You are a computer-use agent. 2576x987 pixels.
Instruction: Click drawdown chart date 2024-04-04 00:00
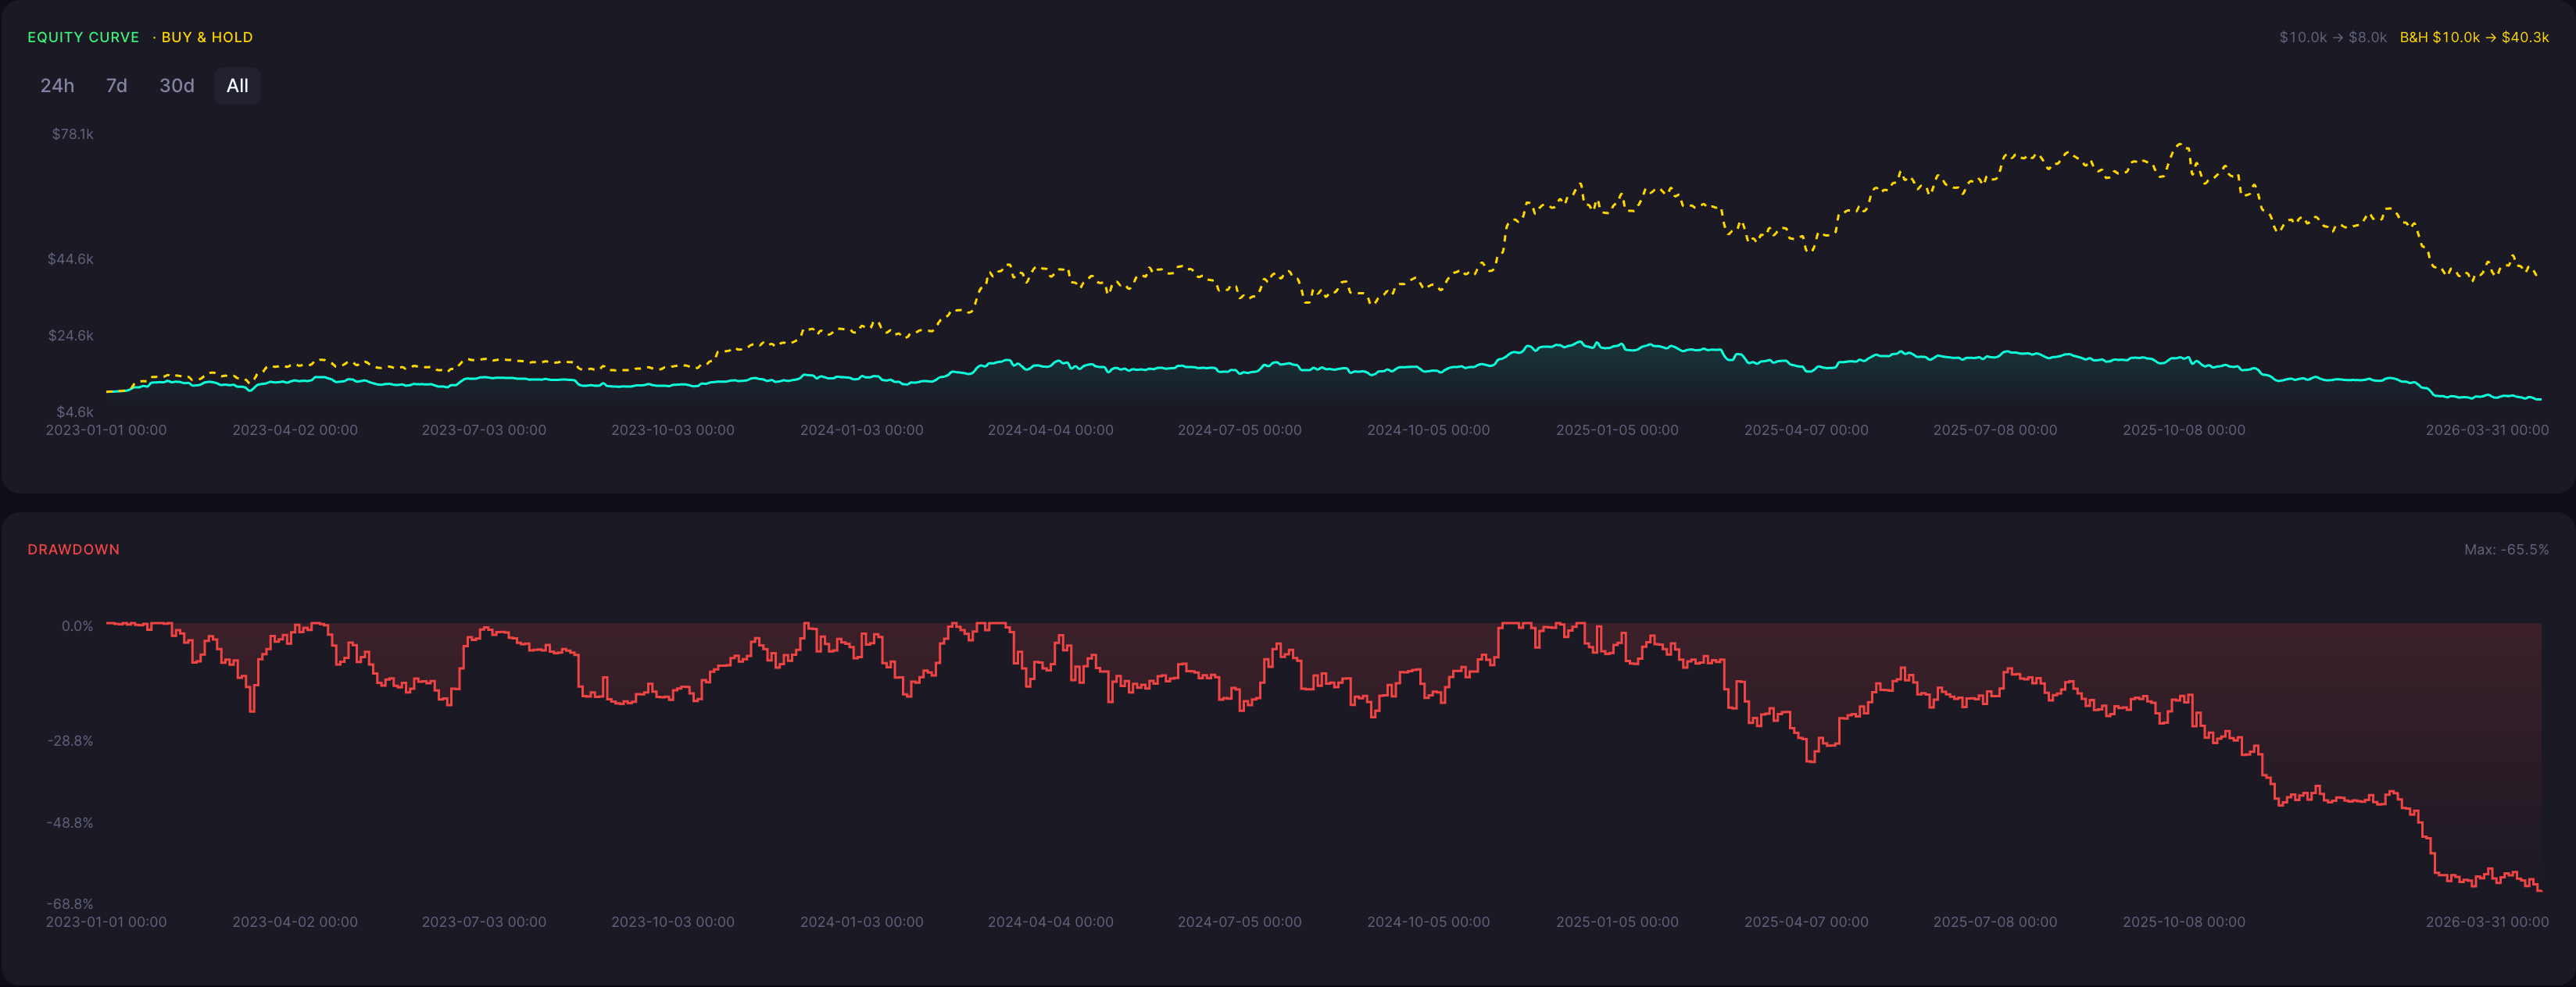tap(1051, 922)
